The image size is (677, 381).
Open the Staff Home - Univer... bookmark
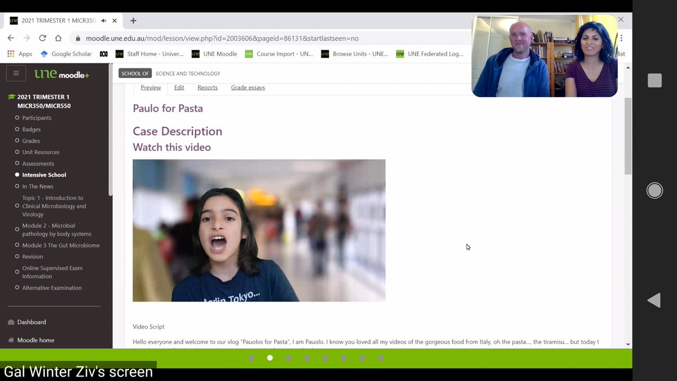150,54
